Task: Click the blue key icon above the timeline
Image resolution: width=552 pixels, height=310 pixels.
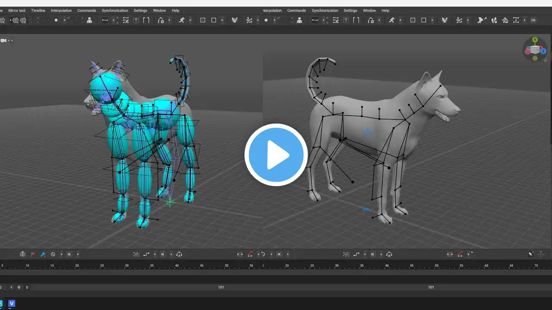Action: 43,254
